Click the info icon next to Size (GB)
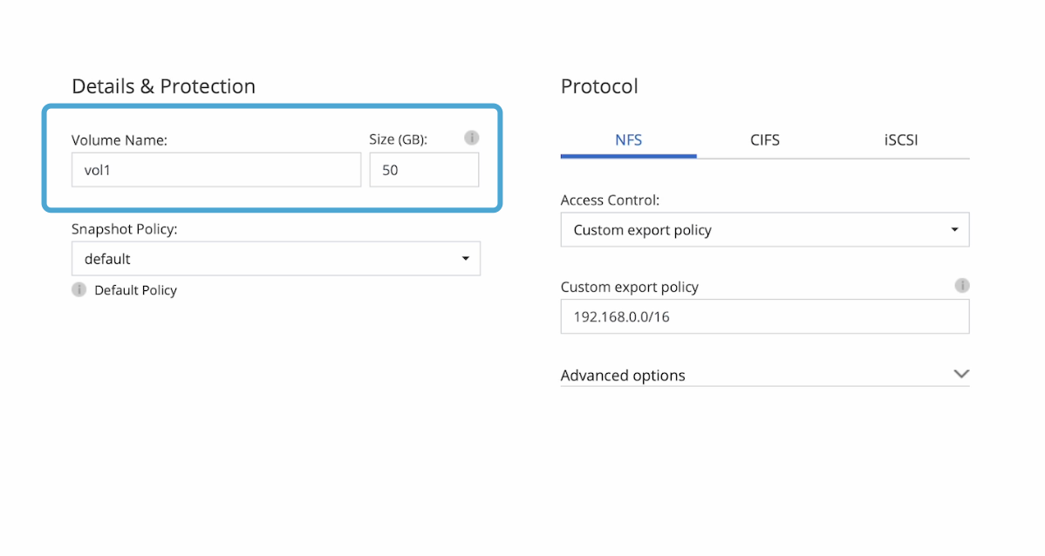This screenshot has height=556, width=1045. click(x=472, y=138)
